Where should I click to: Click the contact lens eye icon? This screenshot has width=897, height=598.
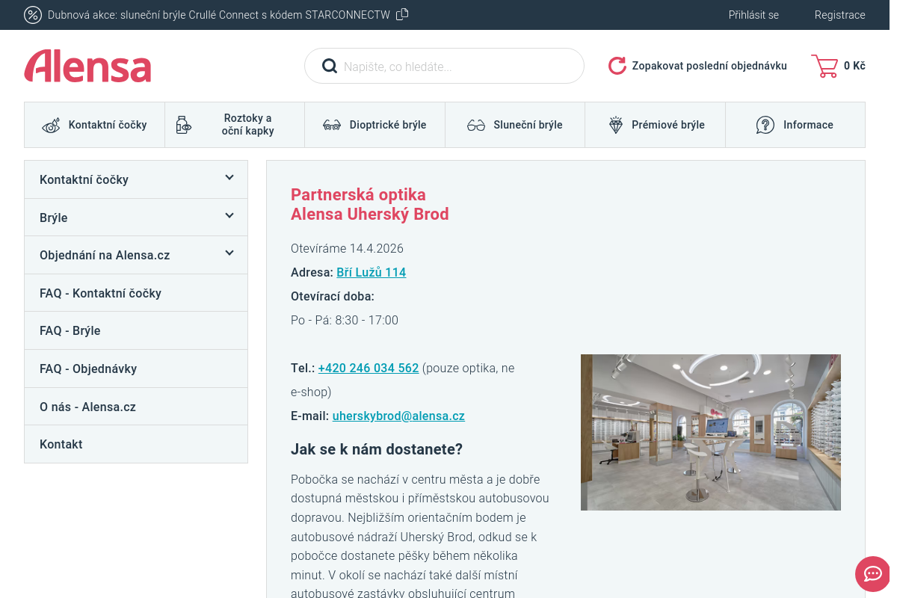(x=51, y=125)
